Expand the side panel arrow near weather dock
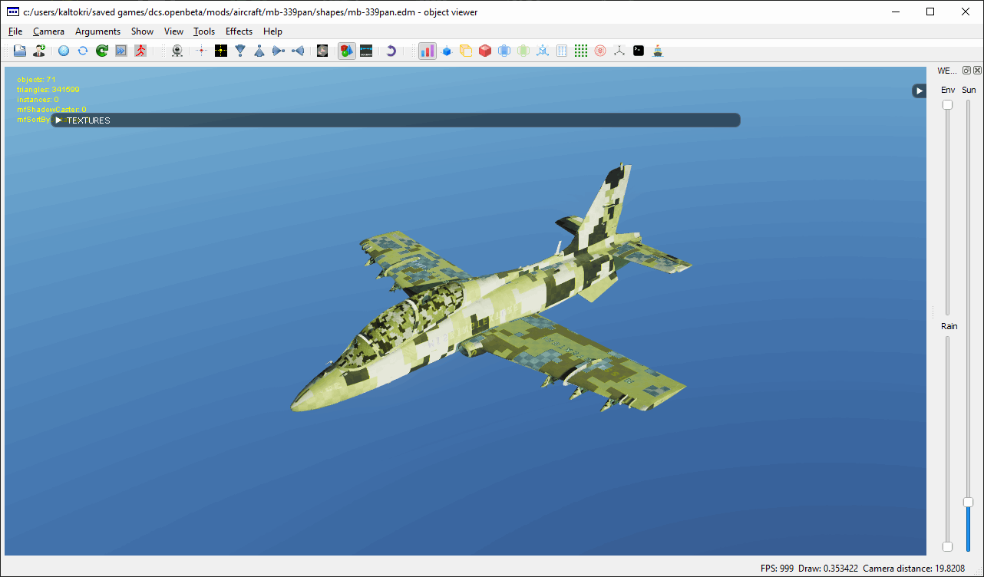Viewport: 984px width, 577px height. pos(919,91)
